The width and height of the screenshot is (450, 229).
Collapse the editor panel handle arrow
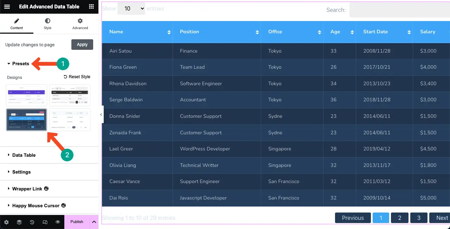coord(101,115)
